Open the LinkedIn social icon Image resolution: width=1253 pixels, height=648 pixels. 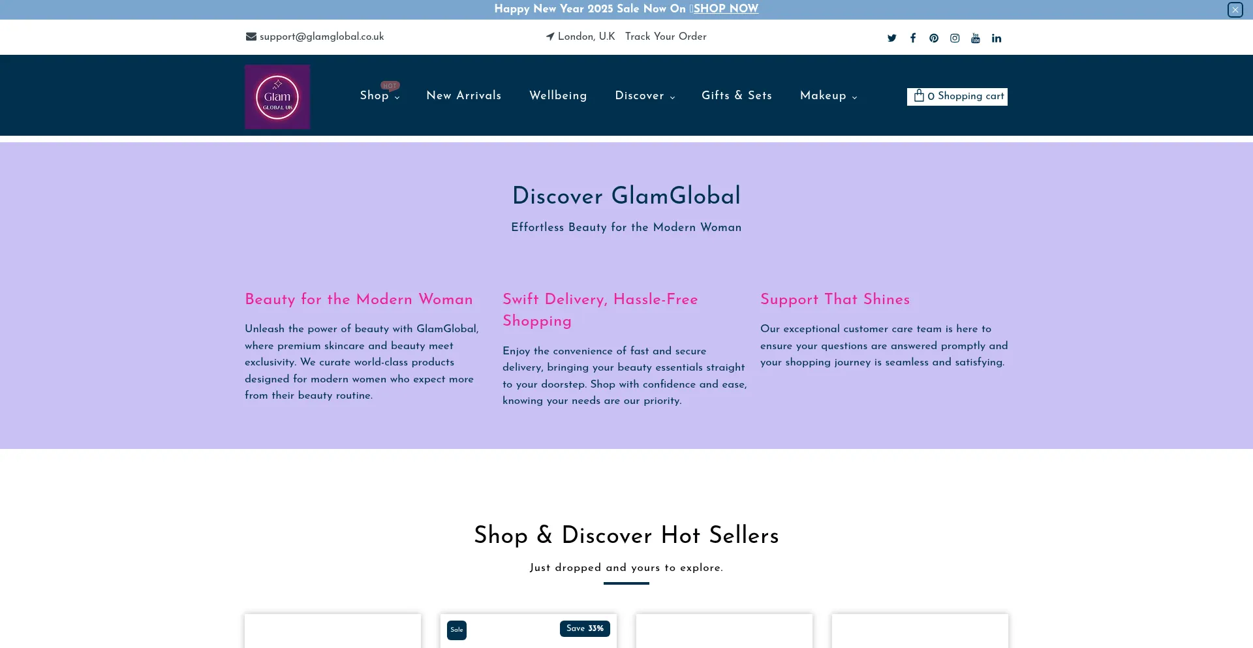997,39
